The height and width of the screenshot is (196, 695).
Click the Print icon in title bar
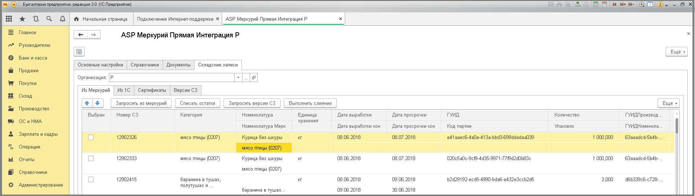[x=559, y=4]
